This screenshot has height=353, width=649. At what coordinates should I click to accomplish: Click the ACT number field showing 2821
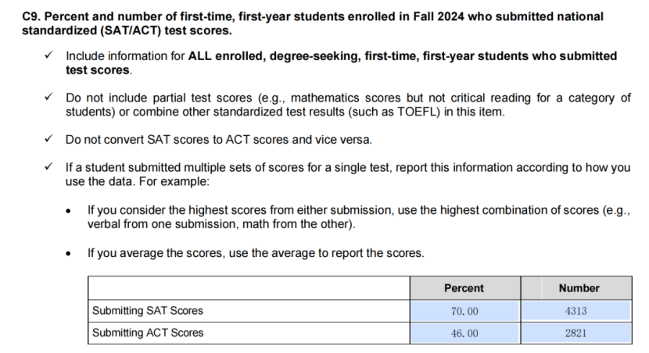(x=575, y=333)
